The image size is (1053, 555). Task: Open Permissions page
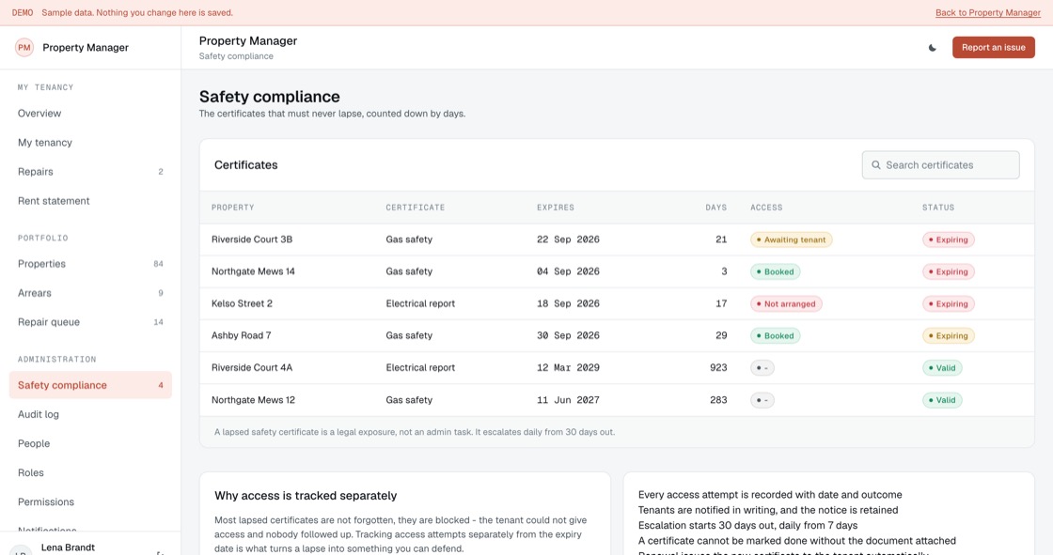[x=90, y=502]
